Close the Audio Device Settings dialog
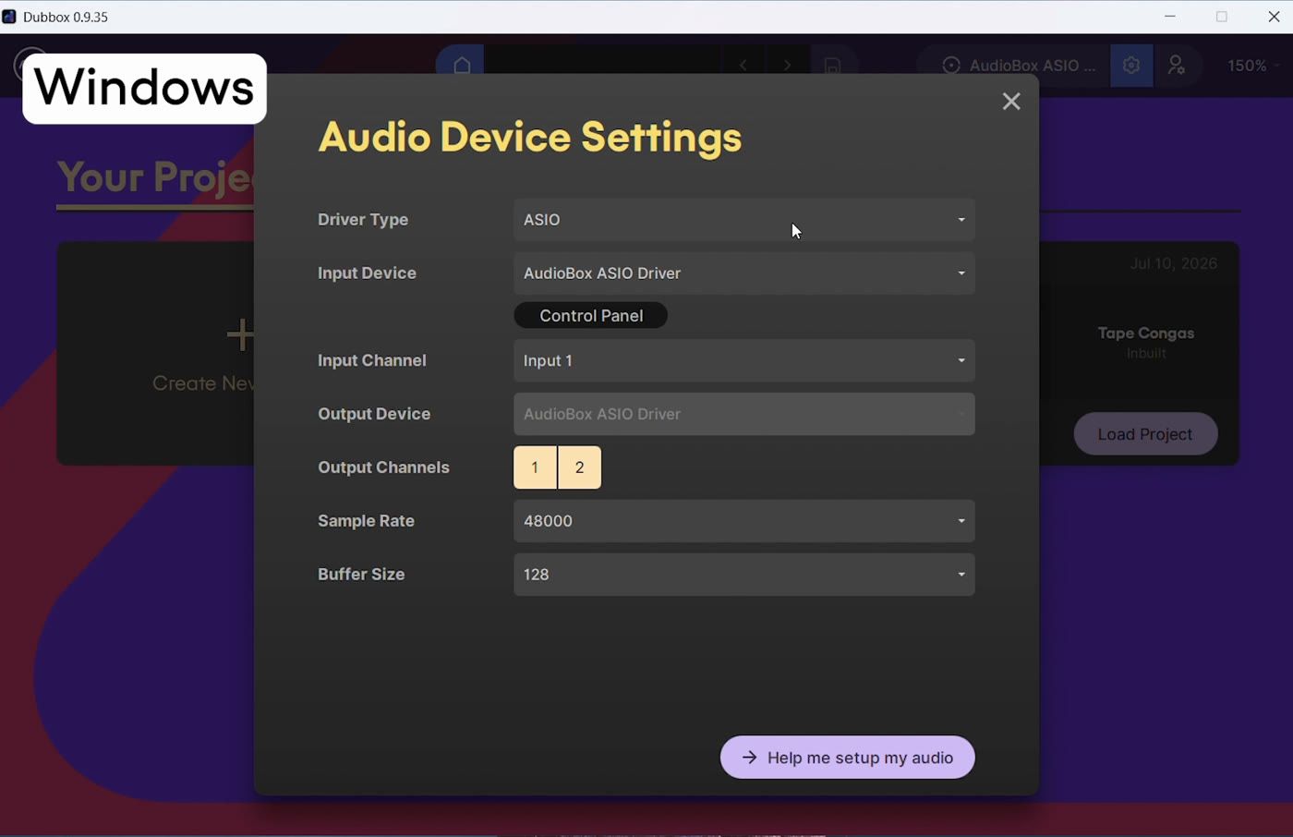 coord(1011,102)
